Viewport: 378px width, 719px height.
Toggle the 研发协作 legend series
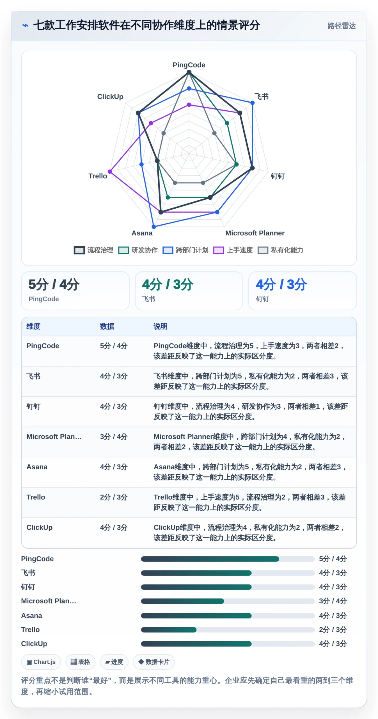click(x=138, y=250)
